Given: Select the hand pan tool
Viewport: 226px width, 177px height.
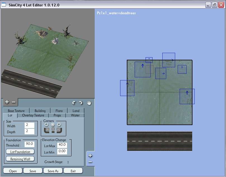Looking at the screenshot, I should click(89, 103).
